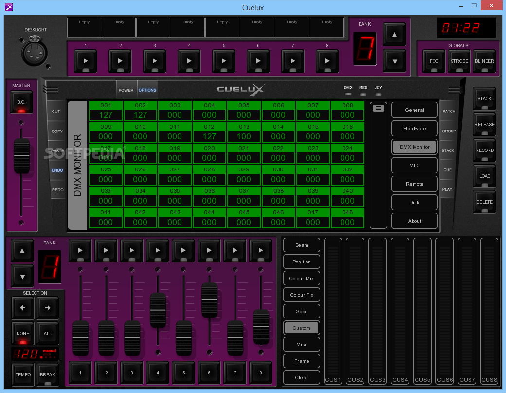Screen dimensions: 506x393
Task: Play top cue button number 2
Action: click(120, 61)
